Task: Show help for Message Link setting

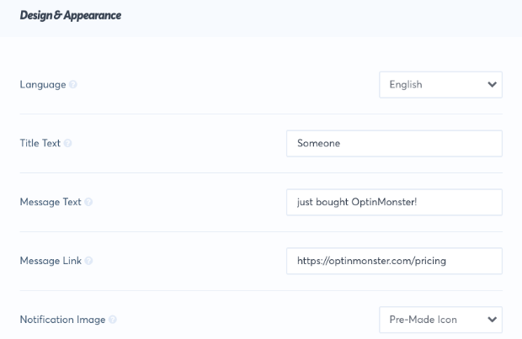Action: click(88, 261)
